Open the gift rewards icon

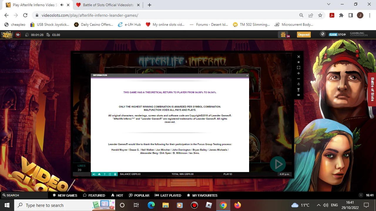(x=283, y=35)
